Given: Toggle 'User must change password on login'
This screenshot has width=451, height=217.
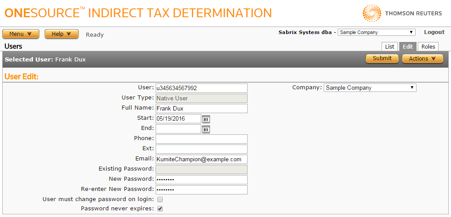Looking at the screenshot, I should pyautogui.click(x=160, y=199).
